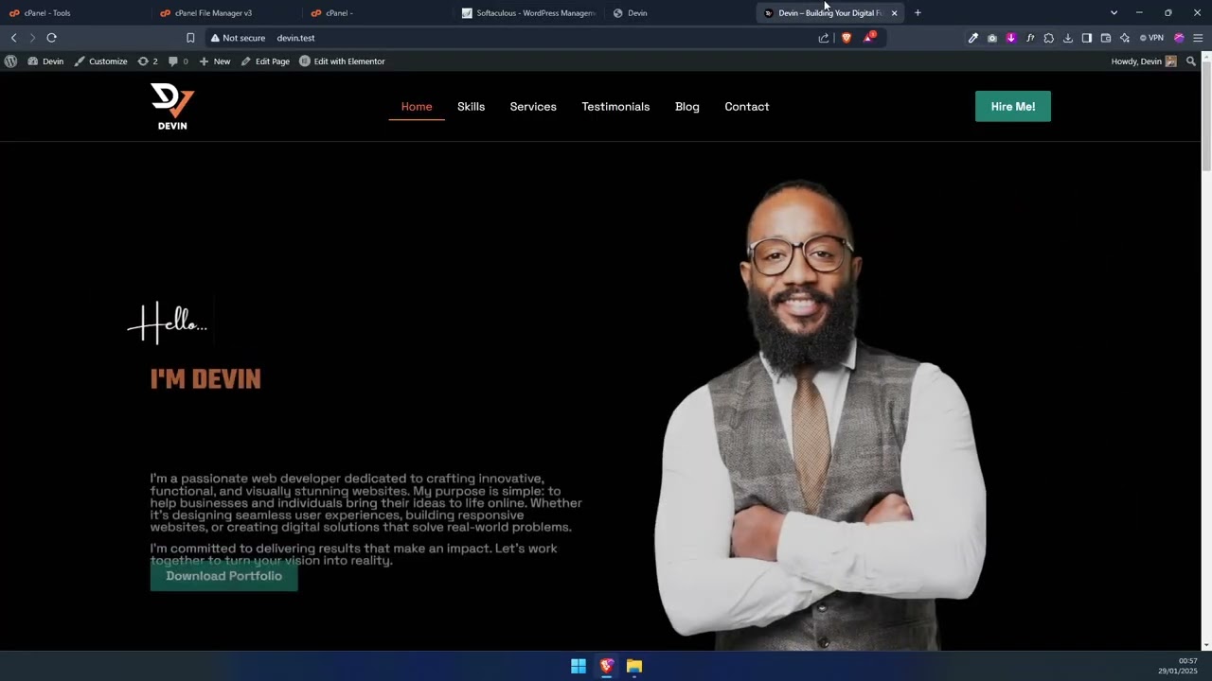Viewport: 1212px width, 681px height.
Task: Show browser downloads
Action: click(x=1068, y=38)
